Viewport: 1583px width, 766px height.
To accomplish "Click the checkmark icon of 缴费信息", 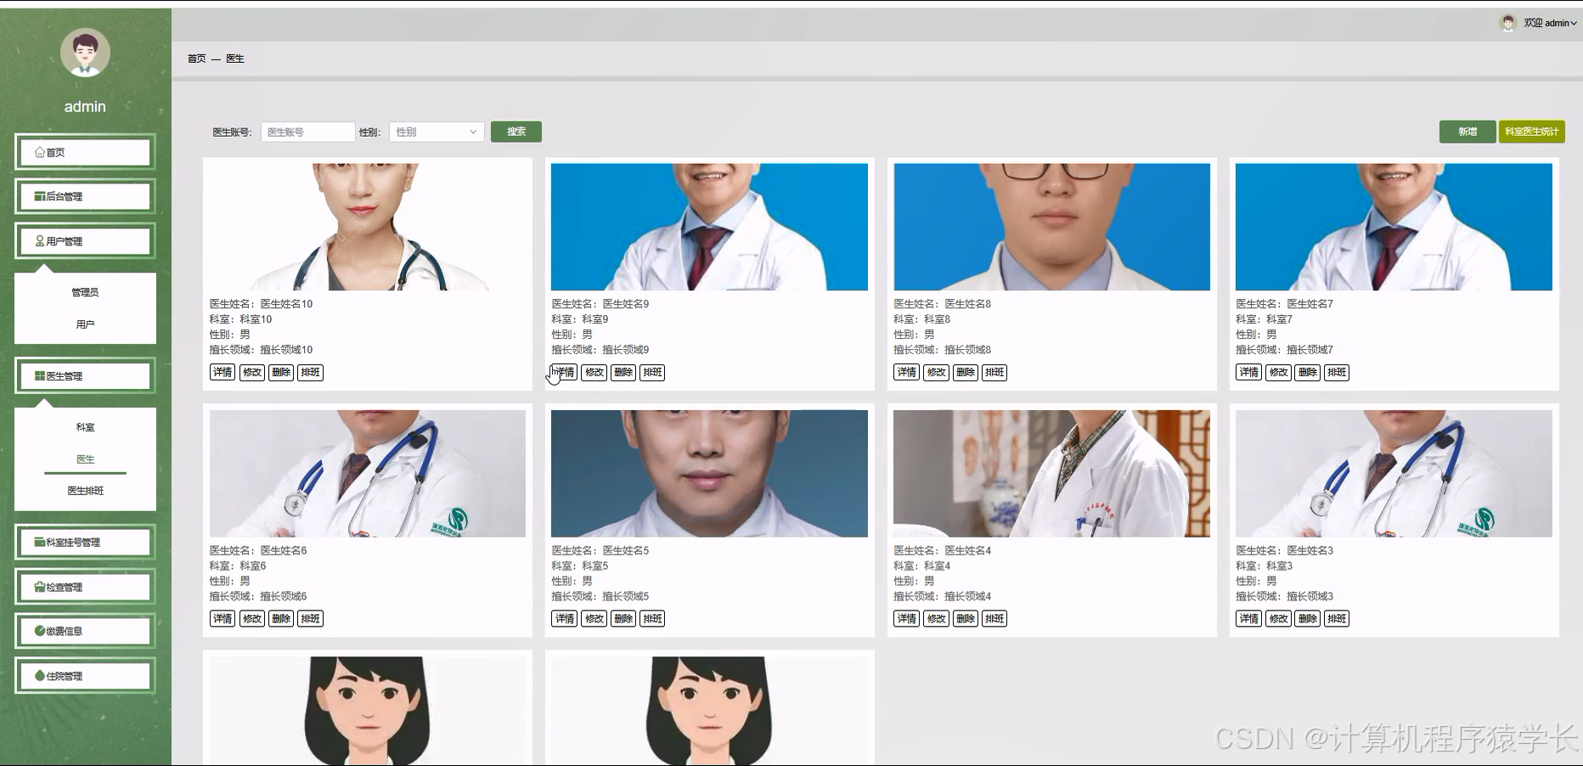I will point(40,631).
